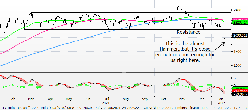Click the Aug month label on time axis
The width and height of the screenshot is (248, 110).
125,99
